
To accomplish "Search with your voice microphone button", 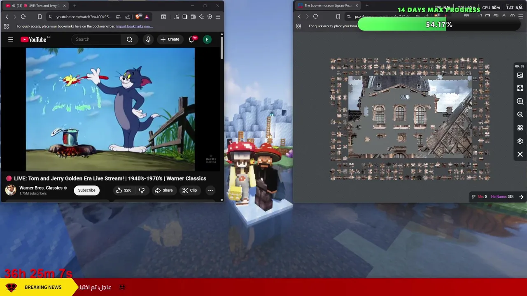I will 148,39.
